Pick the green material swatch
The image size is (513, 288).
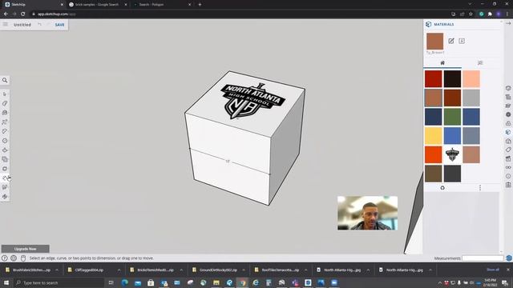tap(452, 117)
